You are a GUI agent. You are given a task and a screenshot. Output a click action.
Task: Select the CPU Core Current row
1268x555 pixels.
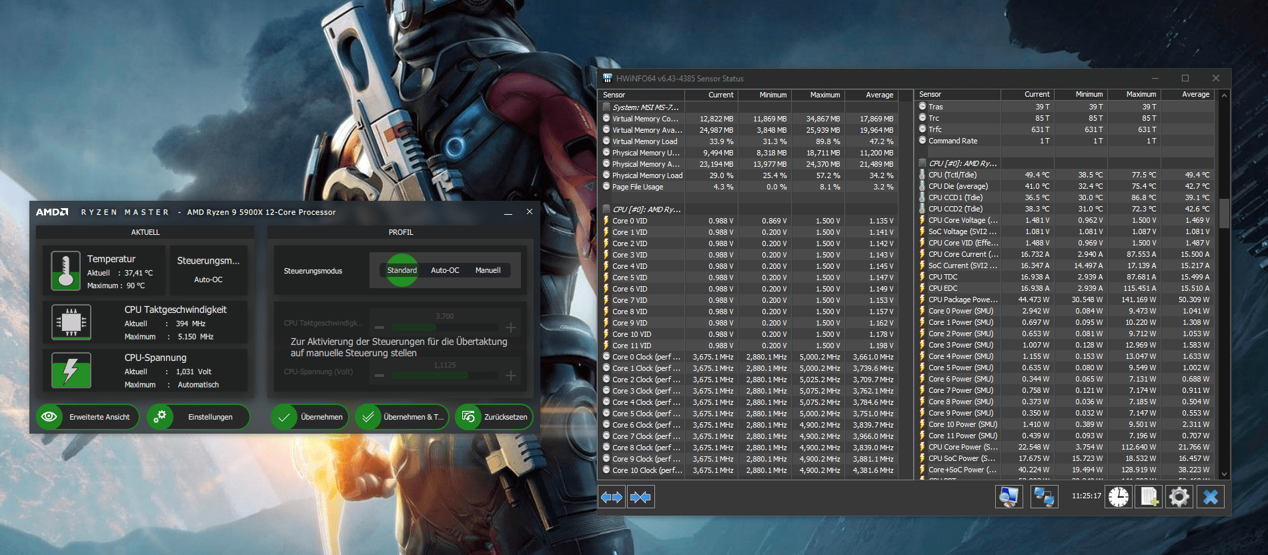pos(1065,254)
